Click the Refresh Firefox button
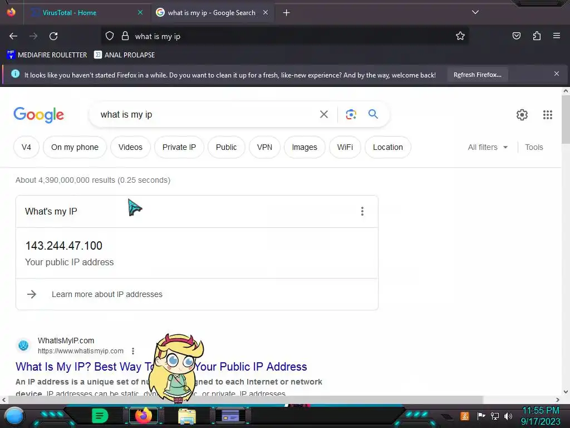This screenshot has width=570, height=428. [477, 75]
